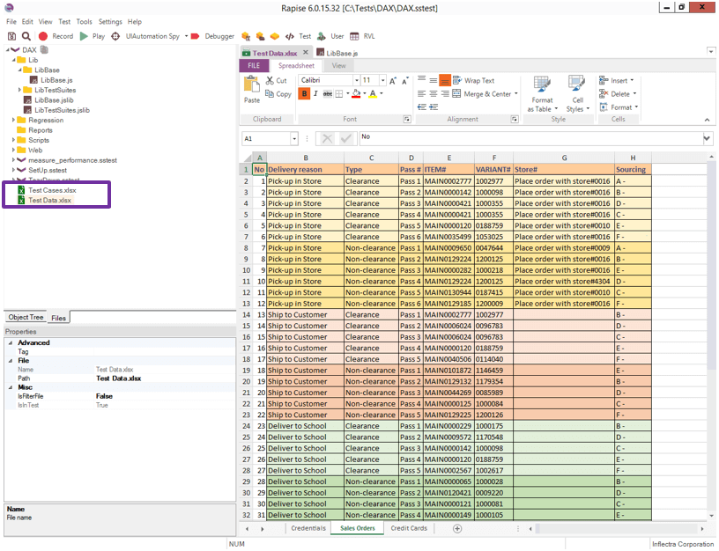Click the Increase Font Size icon

(x=393, y=81)
